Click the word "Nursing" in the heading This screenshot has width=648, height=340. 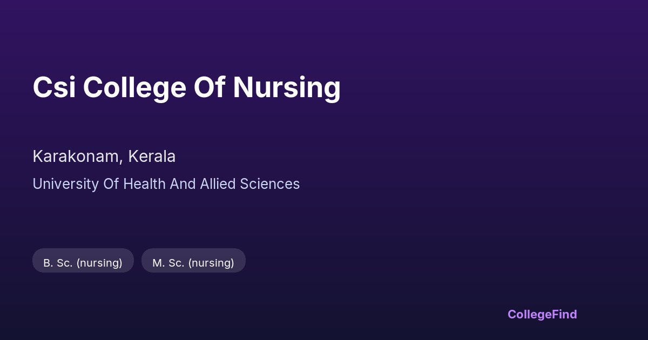[287, 87]
